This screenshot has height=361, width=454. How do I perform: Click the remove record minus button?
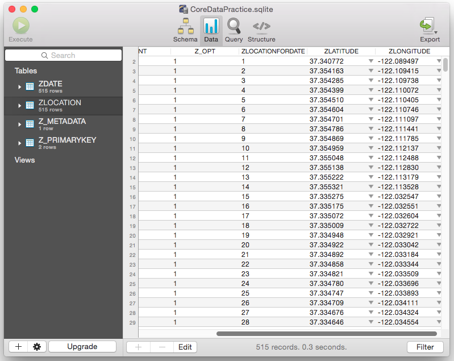point(162,347)
